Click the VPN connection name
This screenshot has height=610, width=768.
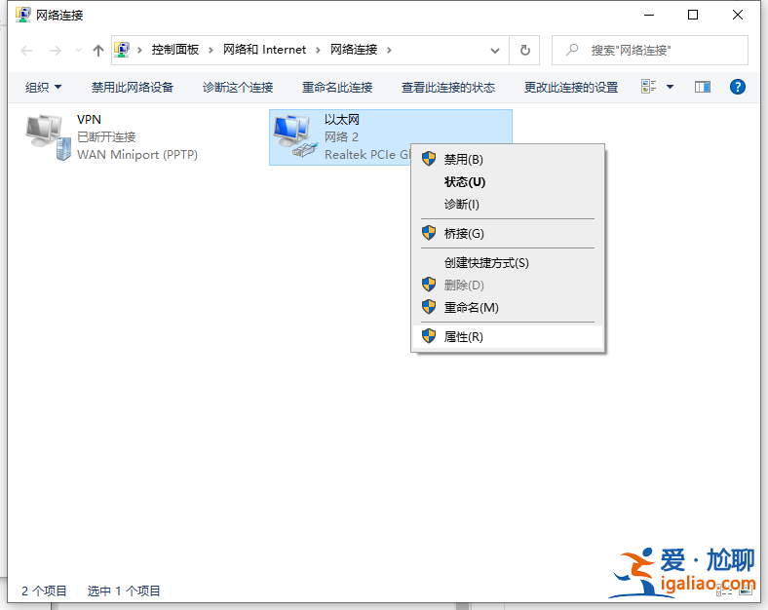click(x=89, y=120)
